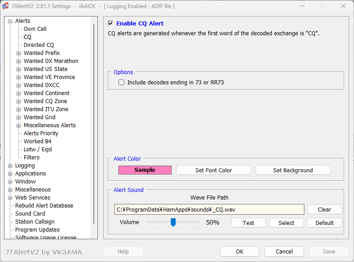The height and width of the screenshot is (262, 354).
Task: Select Station Callsign in the tree
Action: click(x=35, y=222)
